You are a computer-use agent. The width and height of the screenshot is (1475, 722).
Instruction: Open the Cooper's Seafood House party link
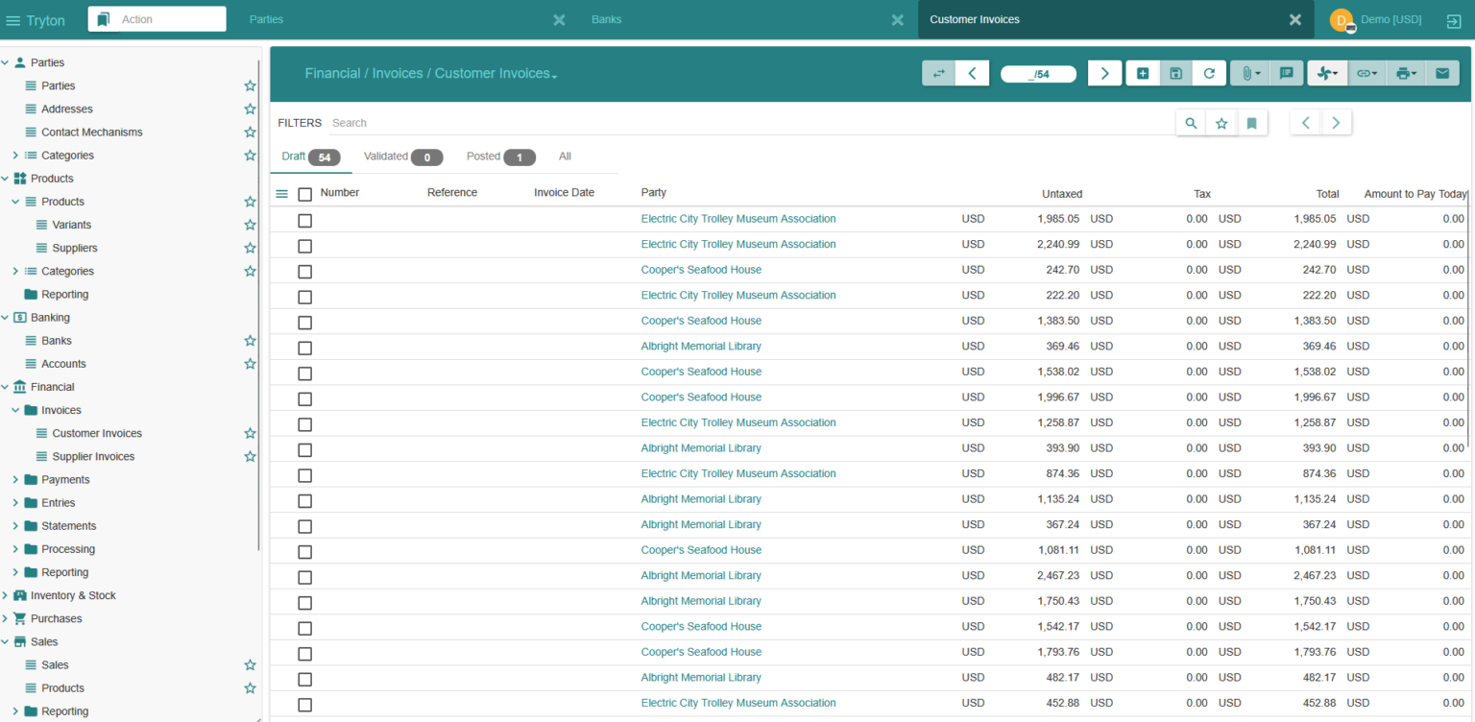701,269
